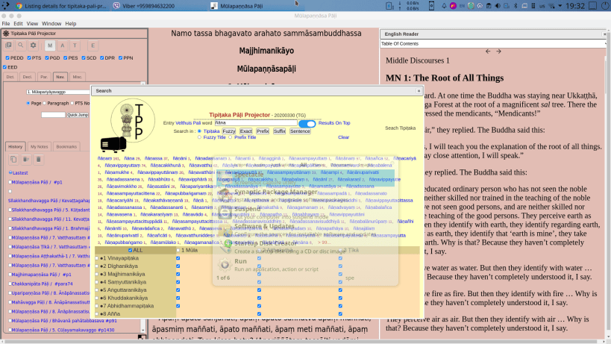Select the A (Atthakatha) text button
Viewport: 611px width, 344px height.
(x=63, y=46)
